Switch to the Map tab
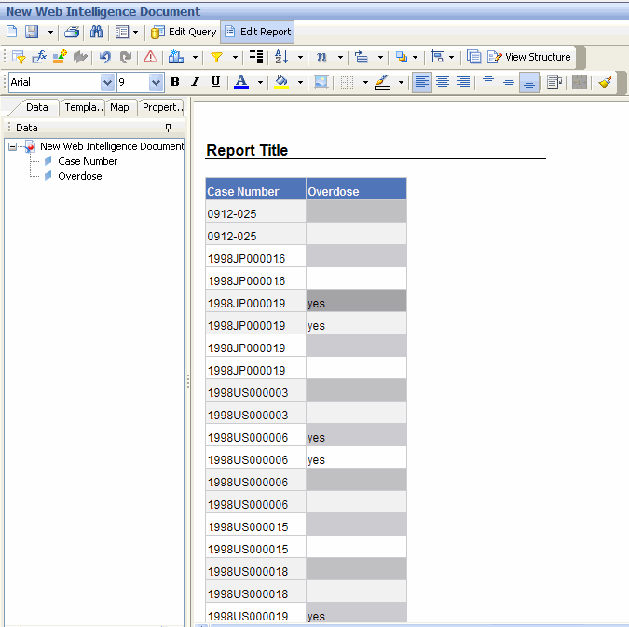The image size is (629, 627). coord(119,107)
